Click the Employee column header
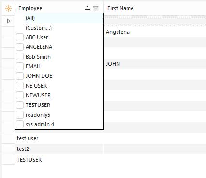206x178 pixels. coord(59,8)
